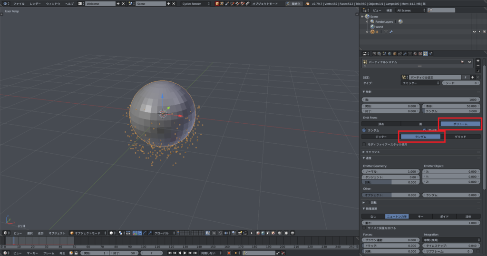Viewport: 487px width, 256px height.
Task: Click auto keyframe record button
Action: pyautogui.click(x=229, y=253)
